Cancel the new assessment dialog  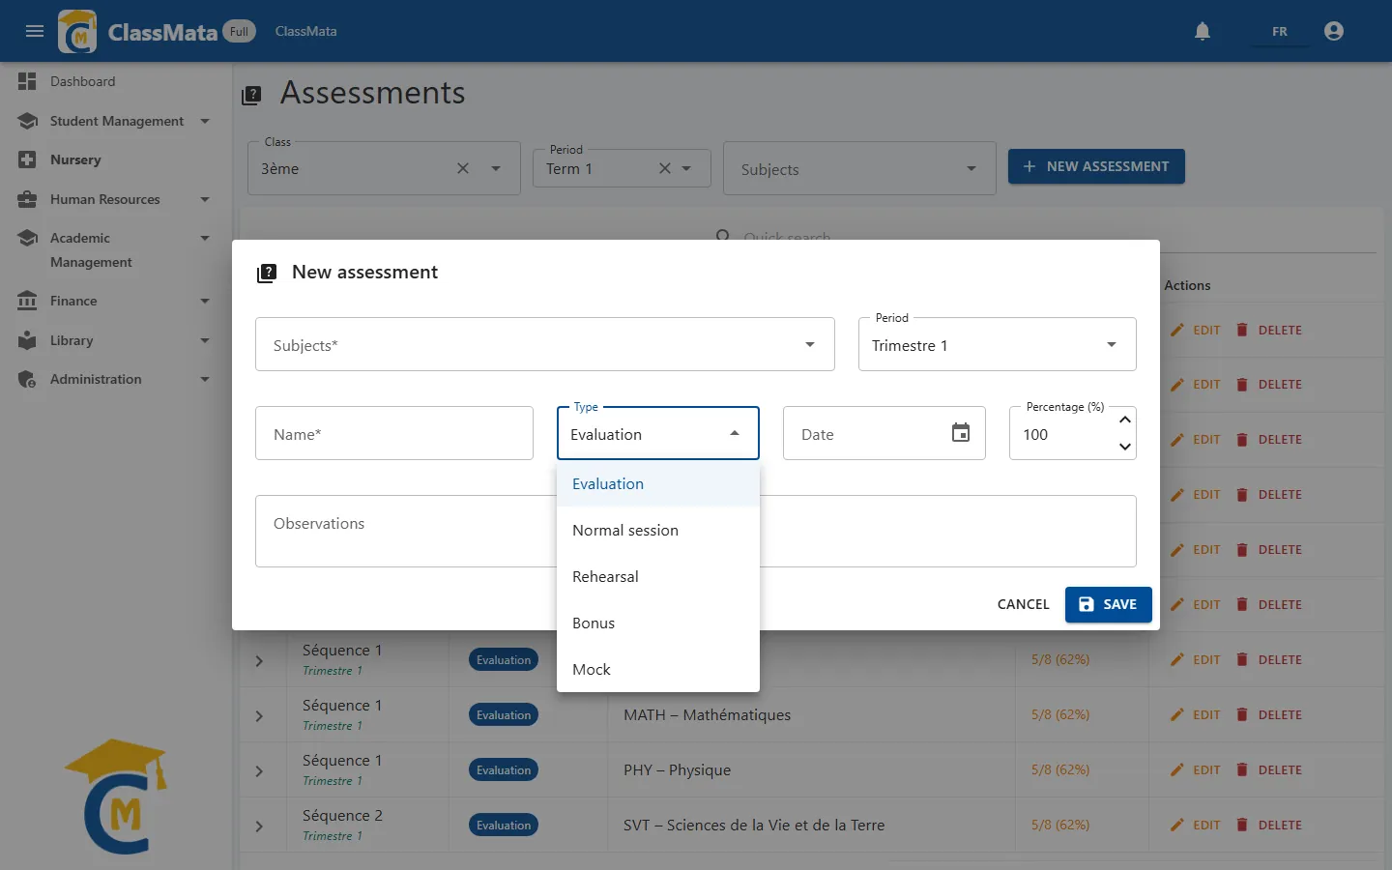point(1023,604)
